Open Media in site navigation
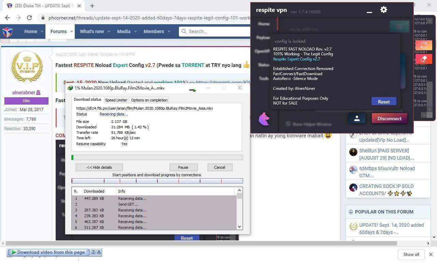 pos(124,31)
